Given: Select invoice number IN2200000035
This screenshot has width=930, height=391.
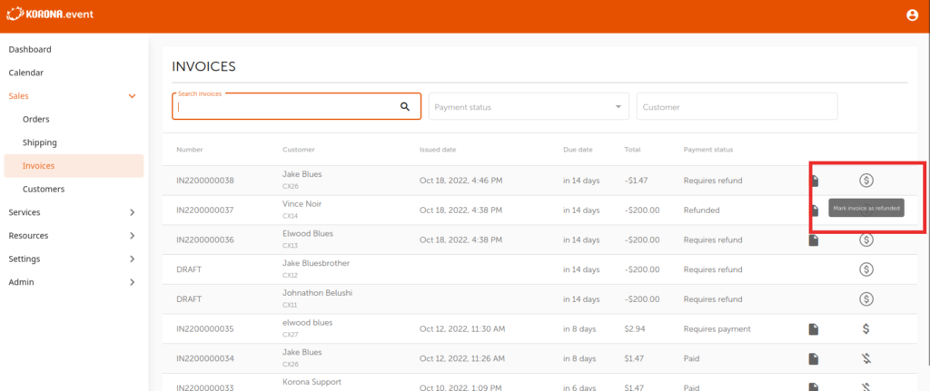Looking at the screenshot, I should pyautogui.click(x=205, y=328).
